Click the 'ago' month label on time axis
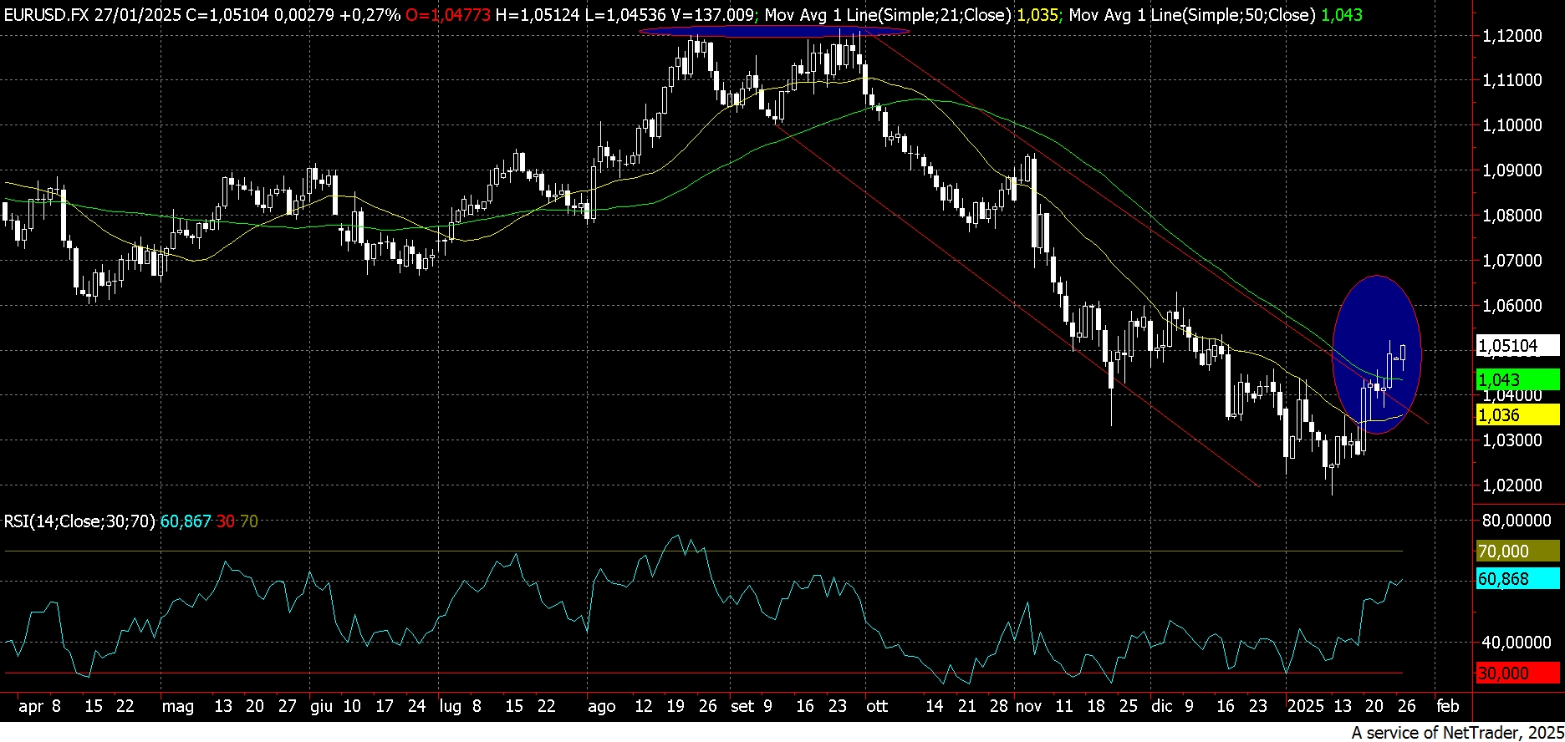The height and width of the screenshot is (742, 1565). pyautogui.click(x=601, y=707)
